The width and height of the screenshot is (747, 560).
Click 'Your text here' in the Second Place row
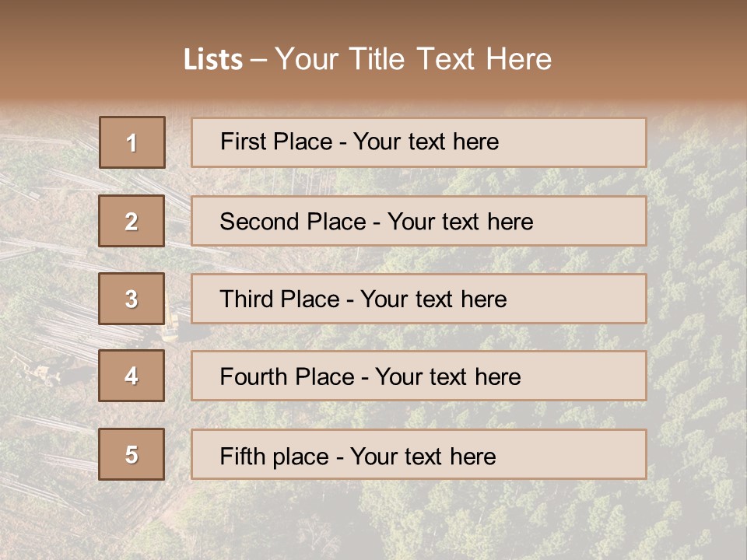click(x=460, y=222)
